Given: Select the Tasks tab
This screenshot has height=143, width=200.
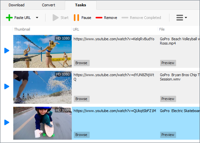Looking at the screenshot, I should [x=81, y=5].
